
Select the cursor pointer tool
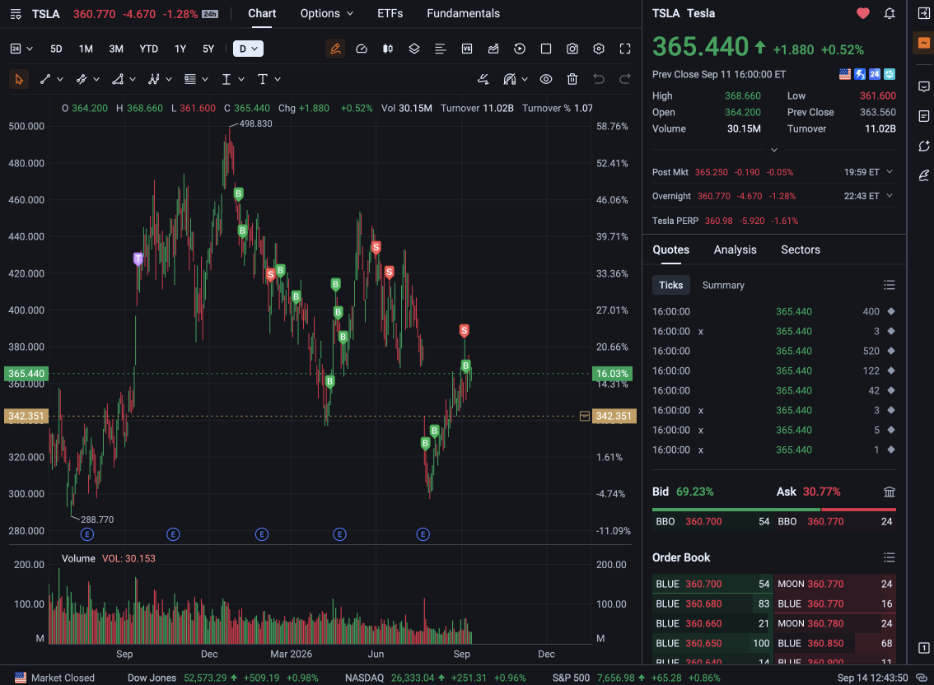click(18, 79)
